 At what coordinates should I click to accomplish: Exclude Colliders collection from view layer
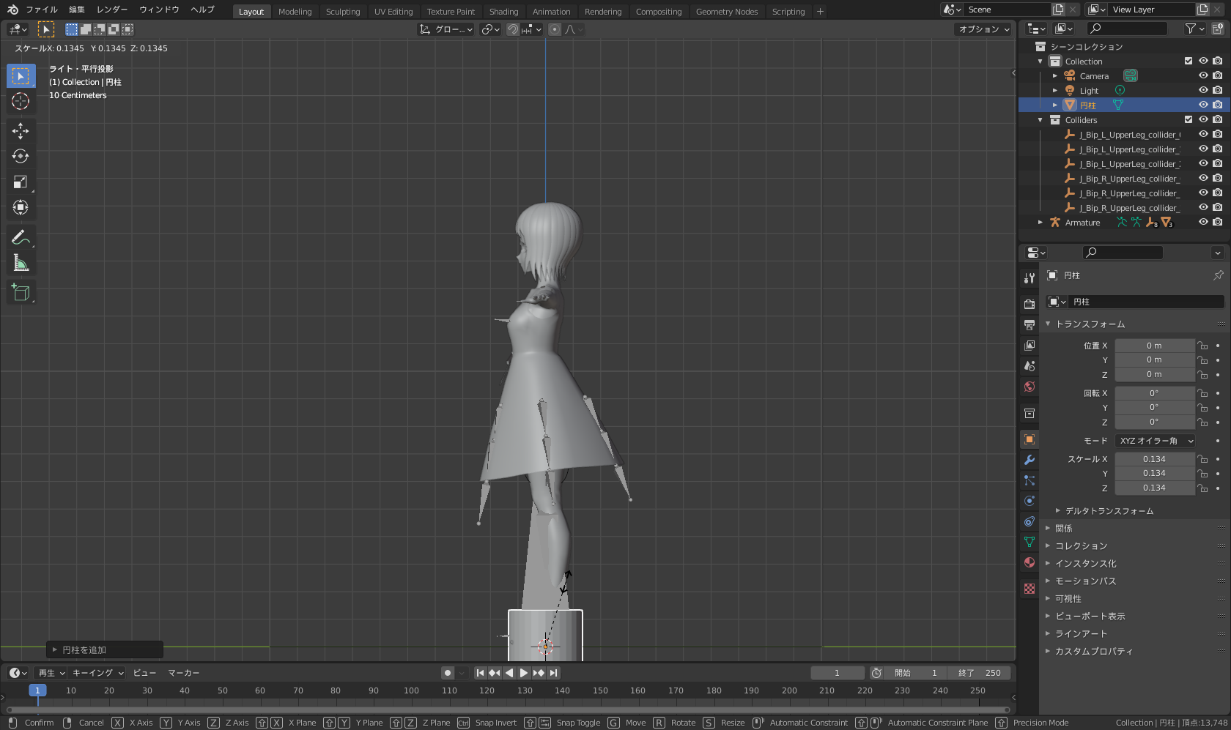point(1189,119)
